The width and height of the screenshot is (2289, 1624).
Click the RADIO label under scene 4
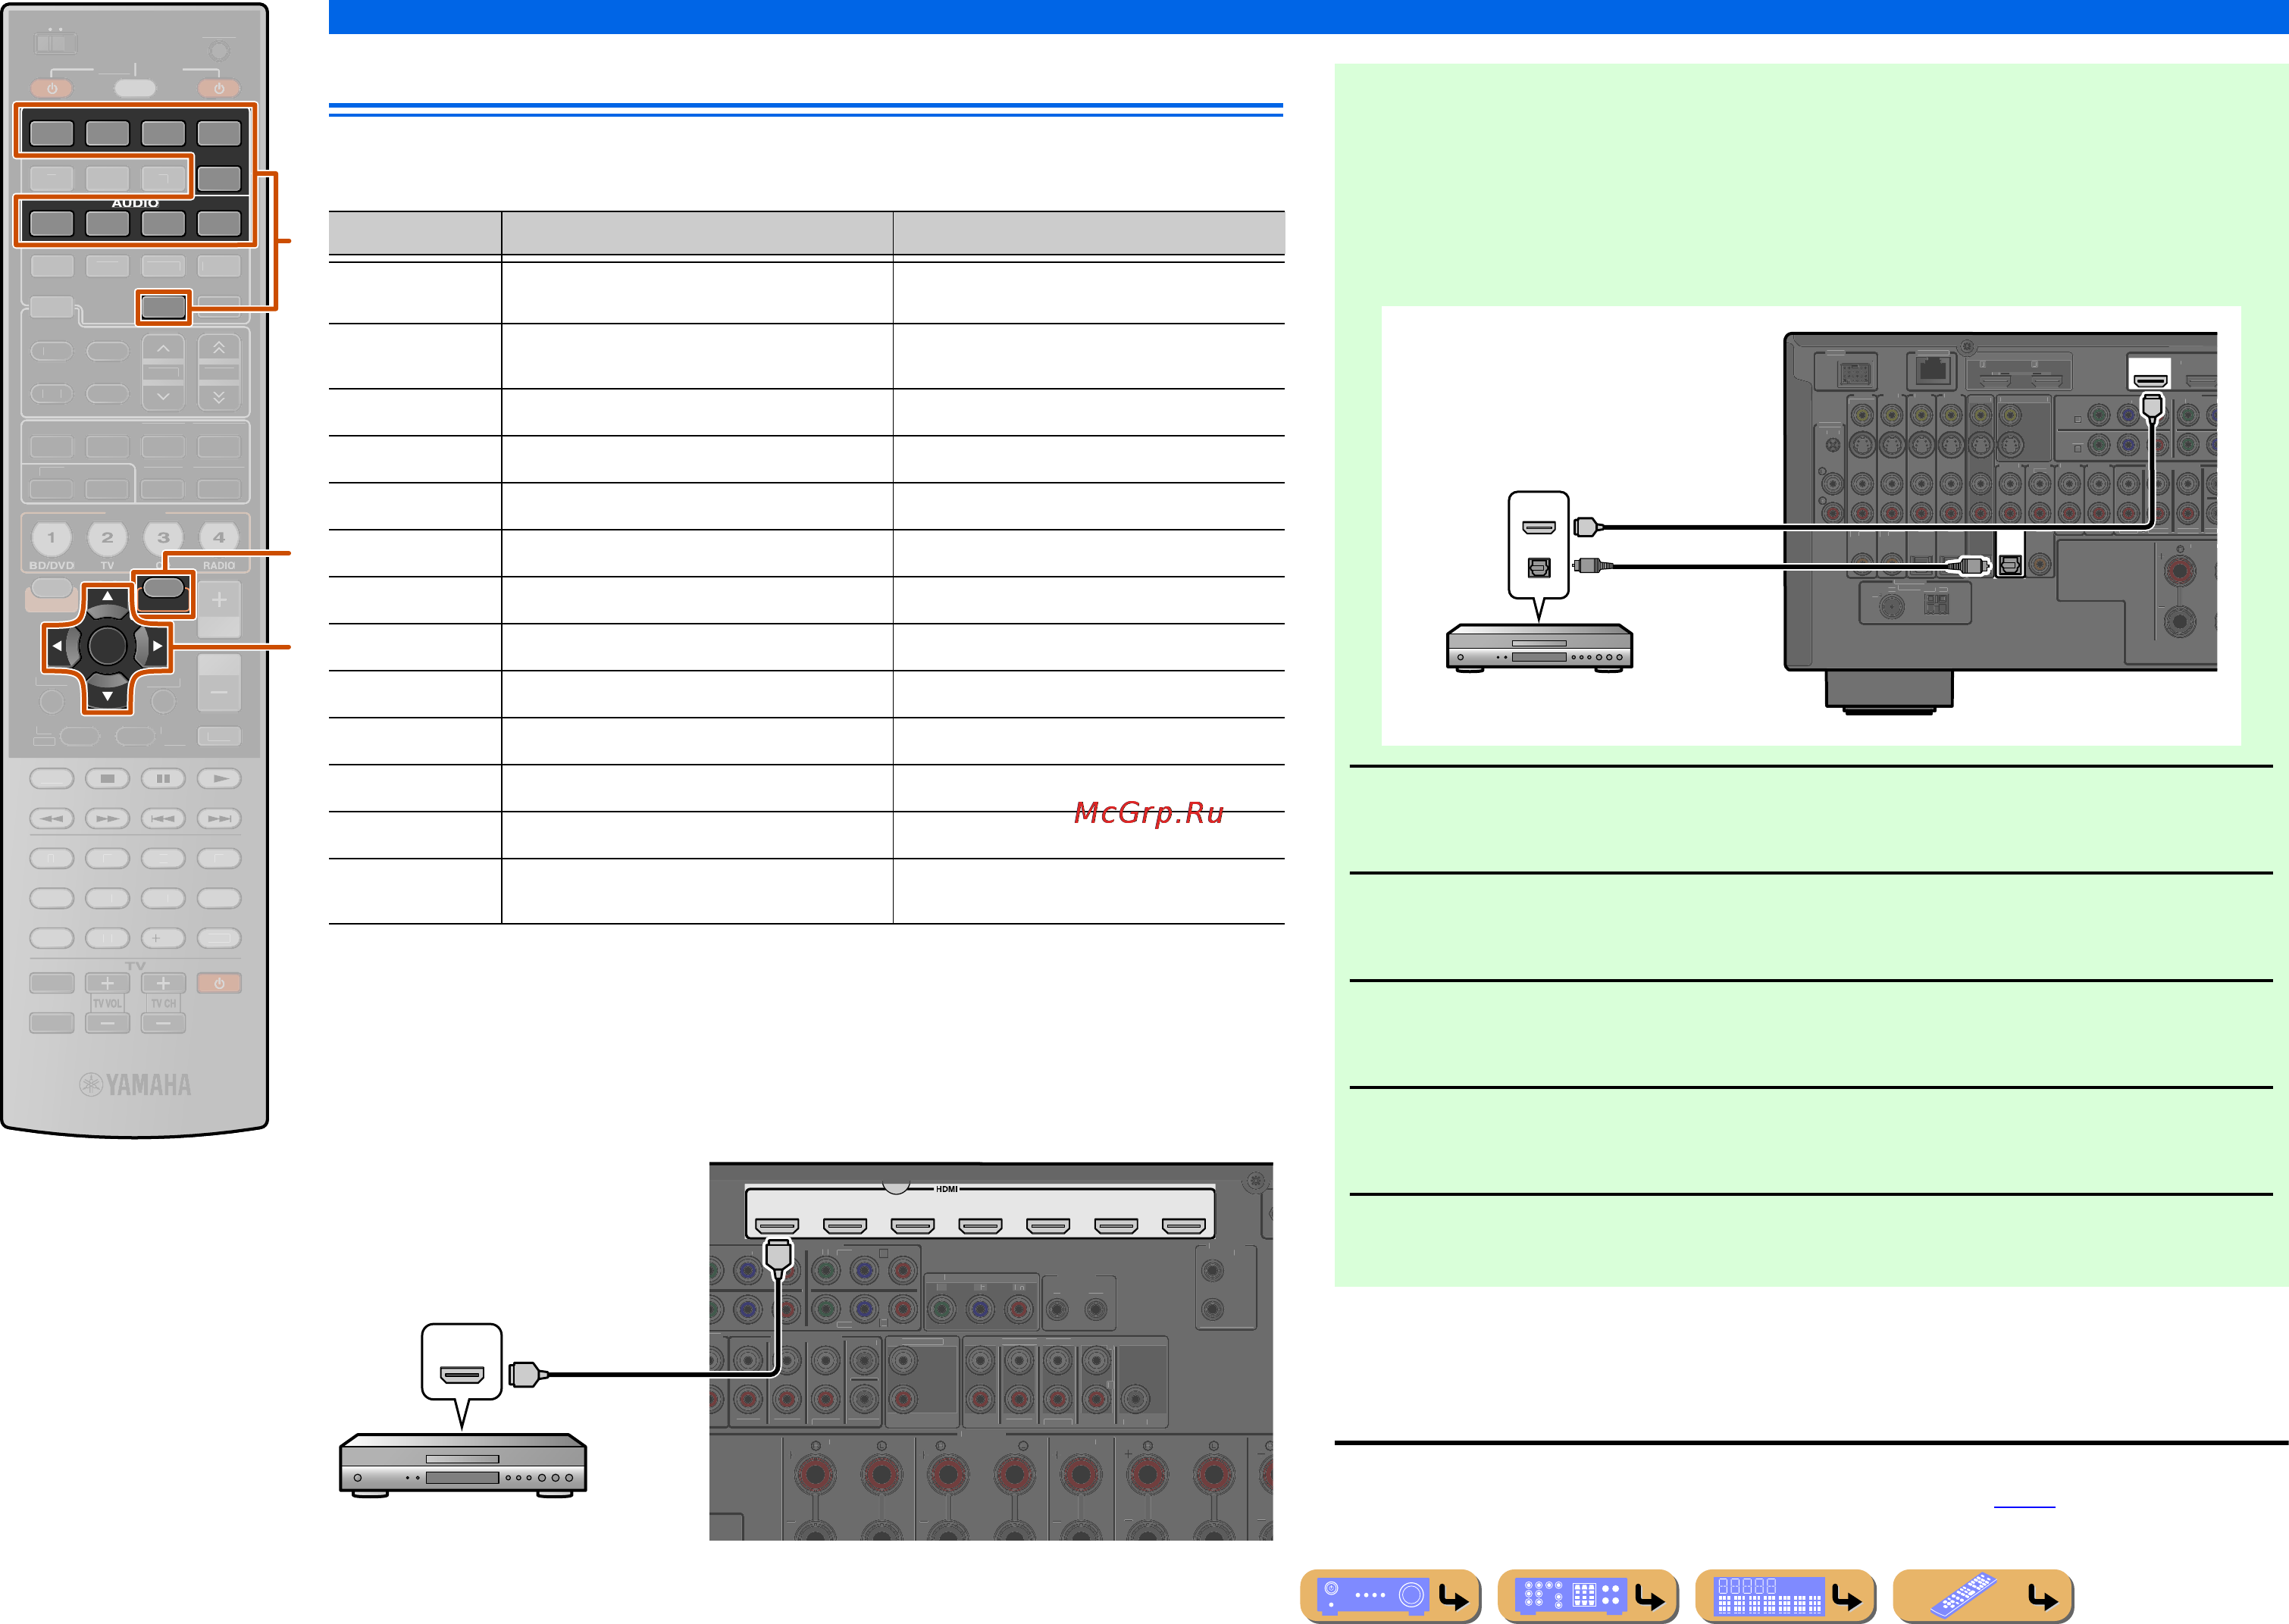coord(219,565)
